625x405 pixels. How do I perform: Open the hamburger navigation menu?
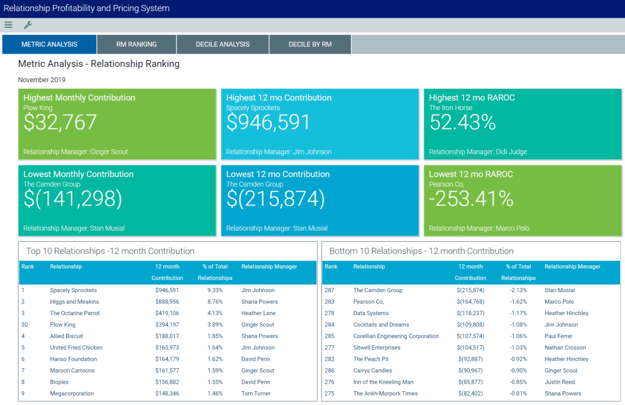[8, 25]
